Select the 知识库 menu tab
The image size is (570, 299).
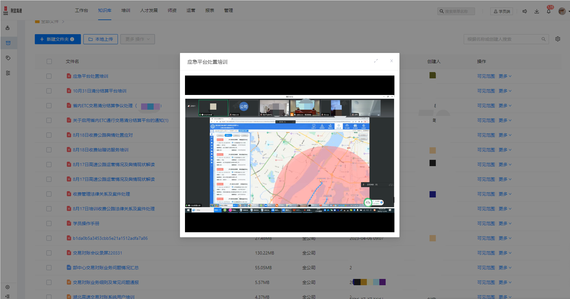pos(105,10)
